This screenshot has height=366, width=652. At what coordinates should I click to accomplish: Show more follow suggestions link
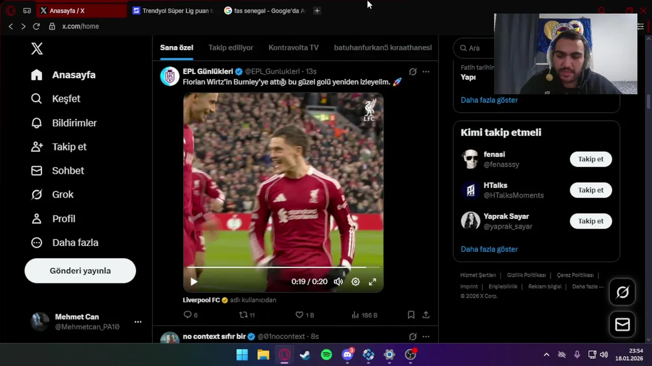[x=489, y=249]
